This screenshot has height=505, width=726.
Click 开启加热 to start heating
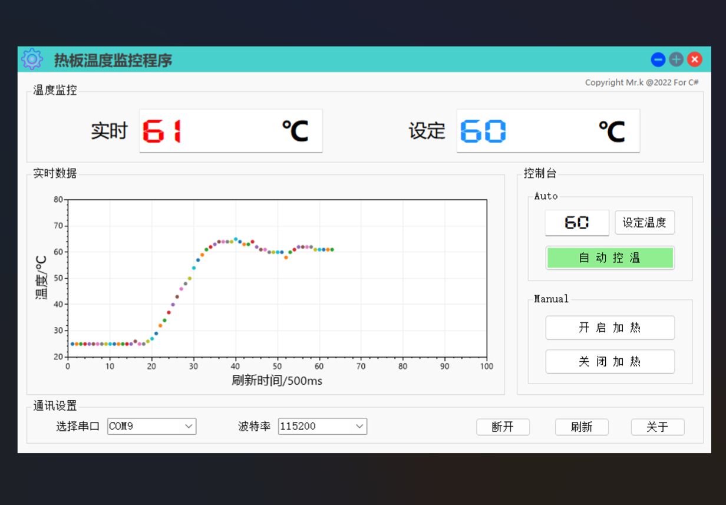610,328
